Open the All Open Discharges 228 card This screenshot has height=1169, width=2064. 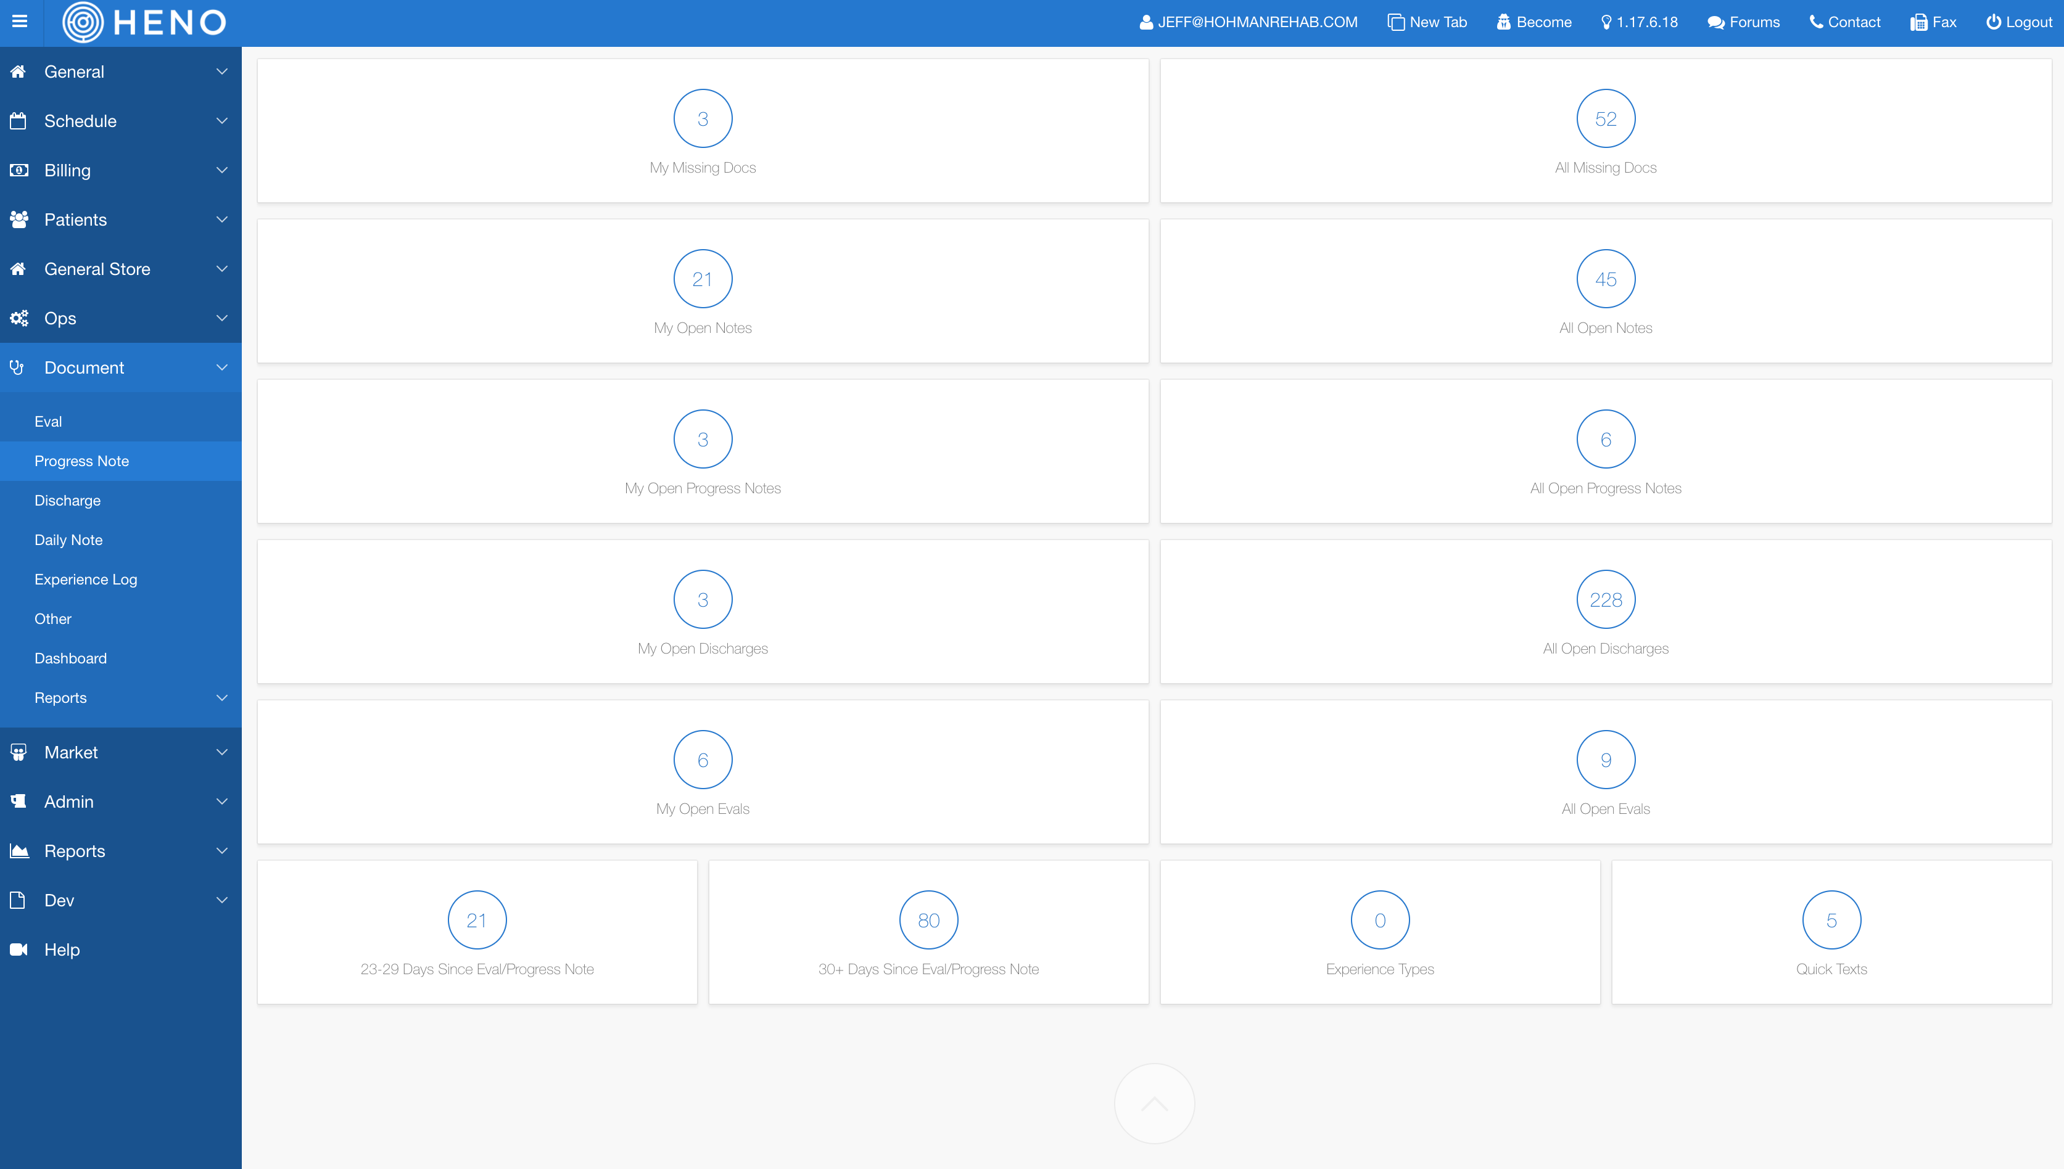click(1604, 612)
